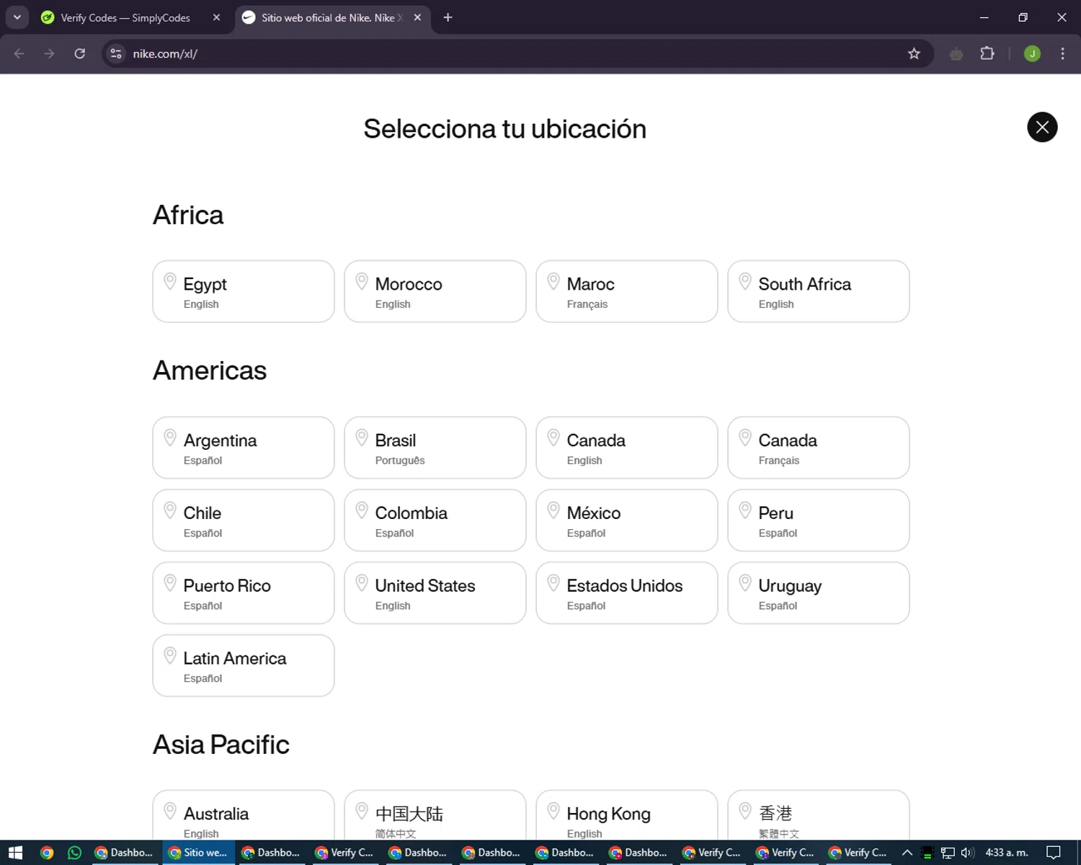Open the Chrome extensions puzzle icon
This screenshot has width=1081, height=865.
[x=987, y=53]
